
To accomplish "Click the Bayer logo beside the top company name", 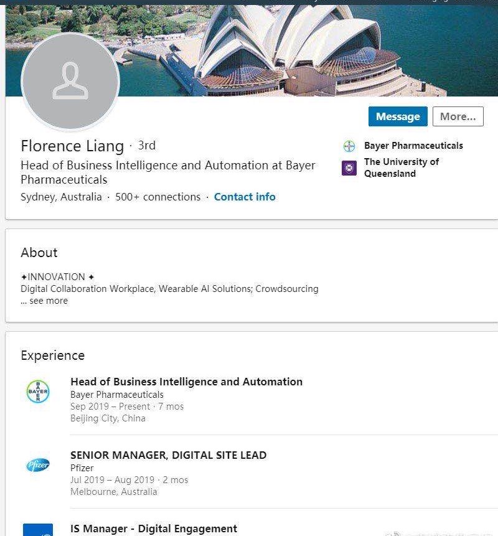I will click(349, 146).
